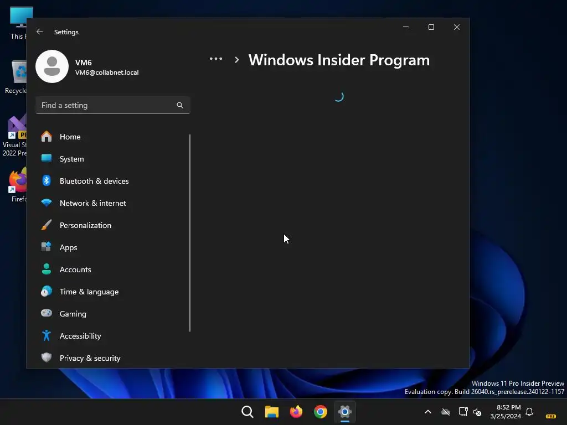Image resolution: width=567 pixels, height=425 pixels.
Task: Go to System settings
Action: (x=113, y=159)
